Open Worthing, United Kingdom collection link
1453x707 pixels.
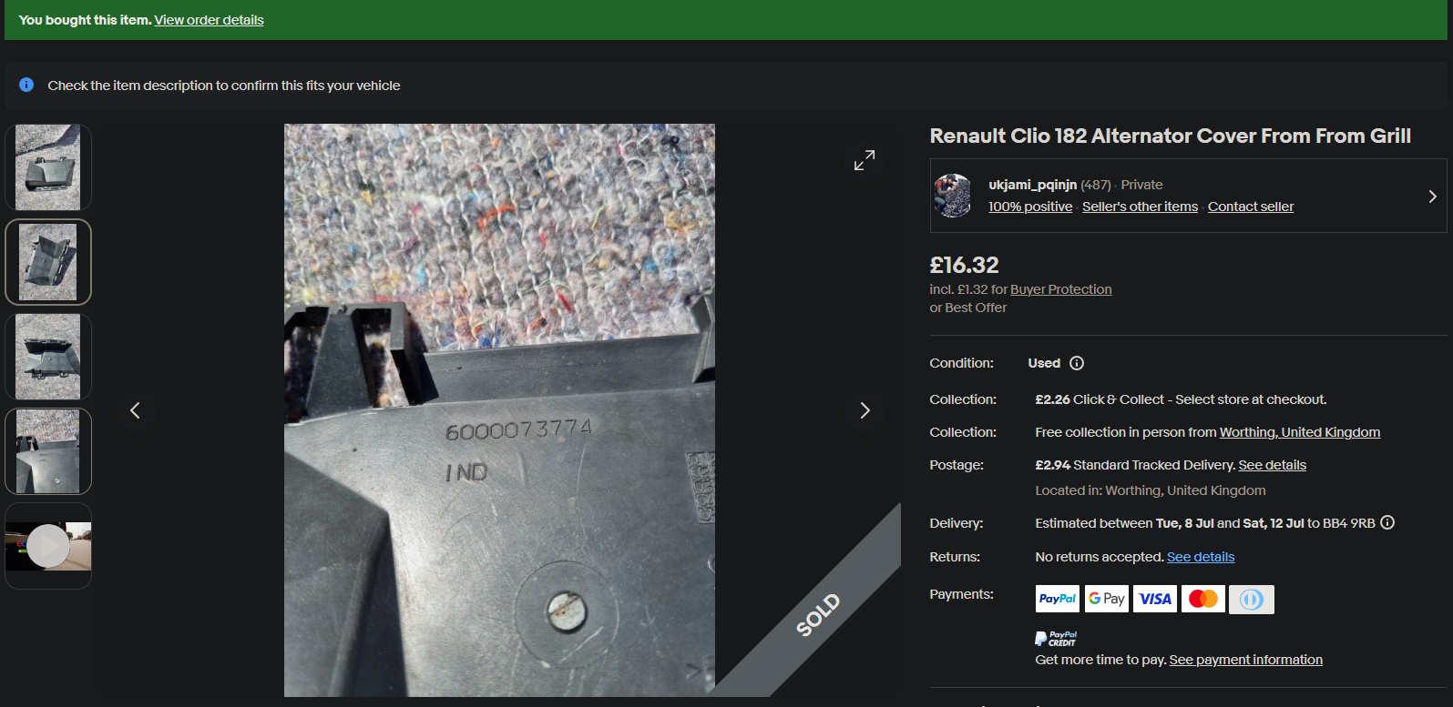1300,432
